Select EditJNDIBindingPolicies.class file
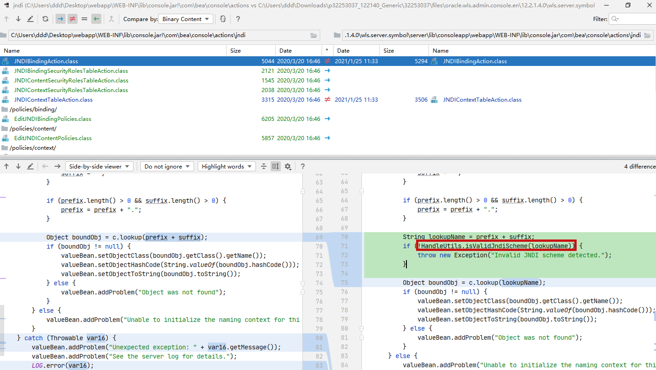The height and width of the screenshot is (370, 656). [53, 119]
